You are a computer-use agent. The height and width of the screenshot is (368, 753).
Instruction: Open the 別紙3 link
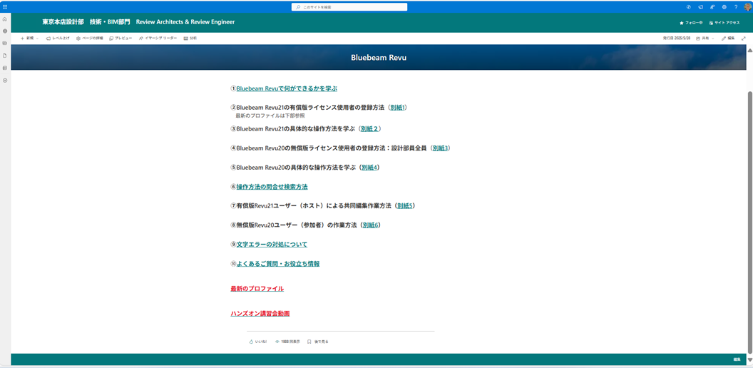tap(440, 148)
